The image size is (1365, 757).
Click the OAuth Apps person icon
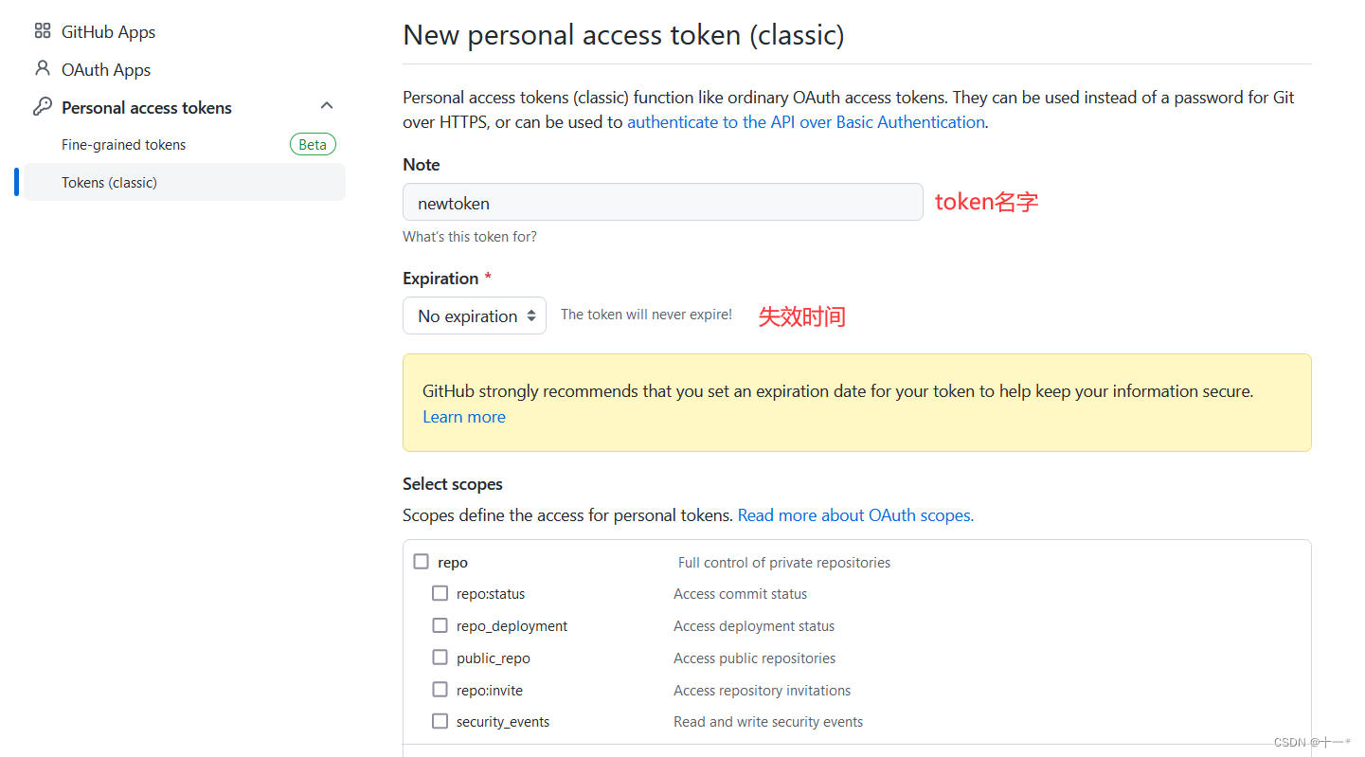pyautogui.click(x=42, y=69)
